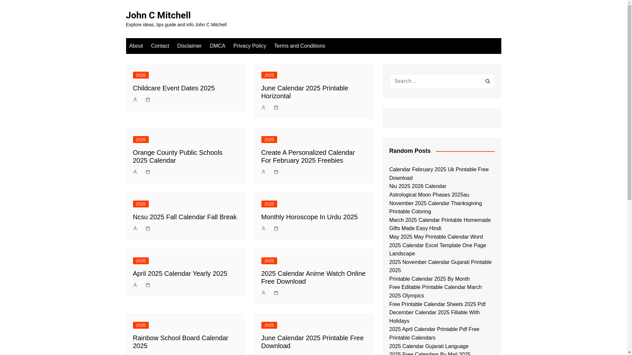This screenshot has width=632, height=355.
Task: Click author icon under June Calendar 2025 Printable Horizontal
Action: pos(263,107)
